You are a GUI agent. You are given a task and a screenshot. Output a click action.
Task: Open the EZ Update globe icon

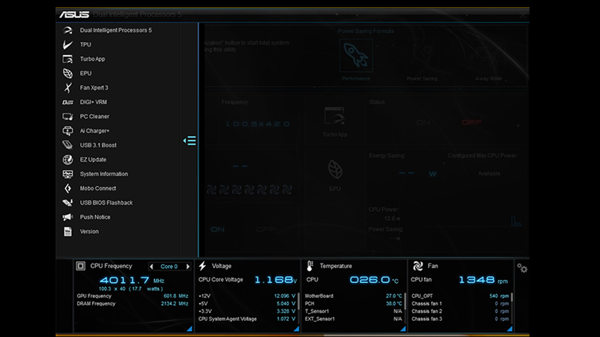[68, 160]
